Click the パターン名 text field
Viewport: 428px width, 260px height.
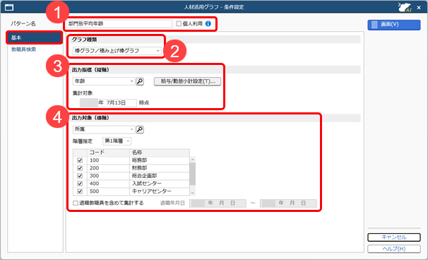coord(119,24)
